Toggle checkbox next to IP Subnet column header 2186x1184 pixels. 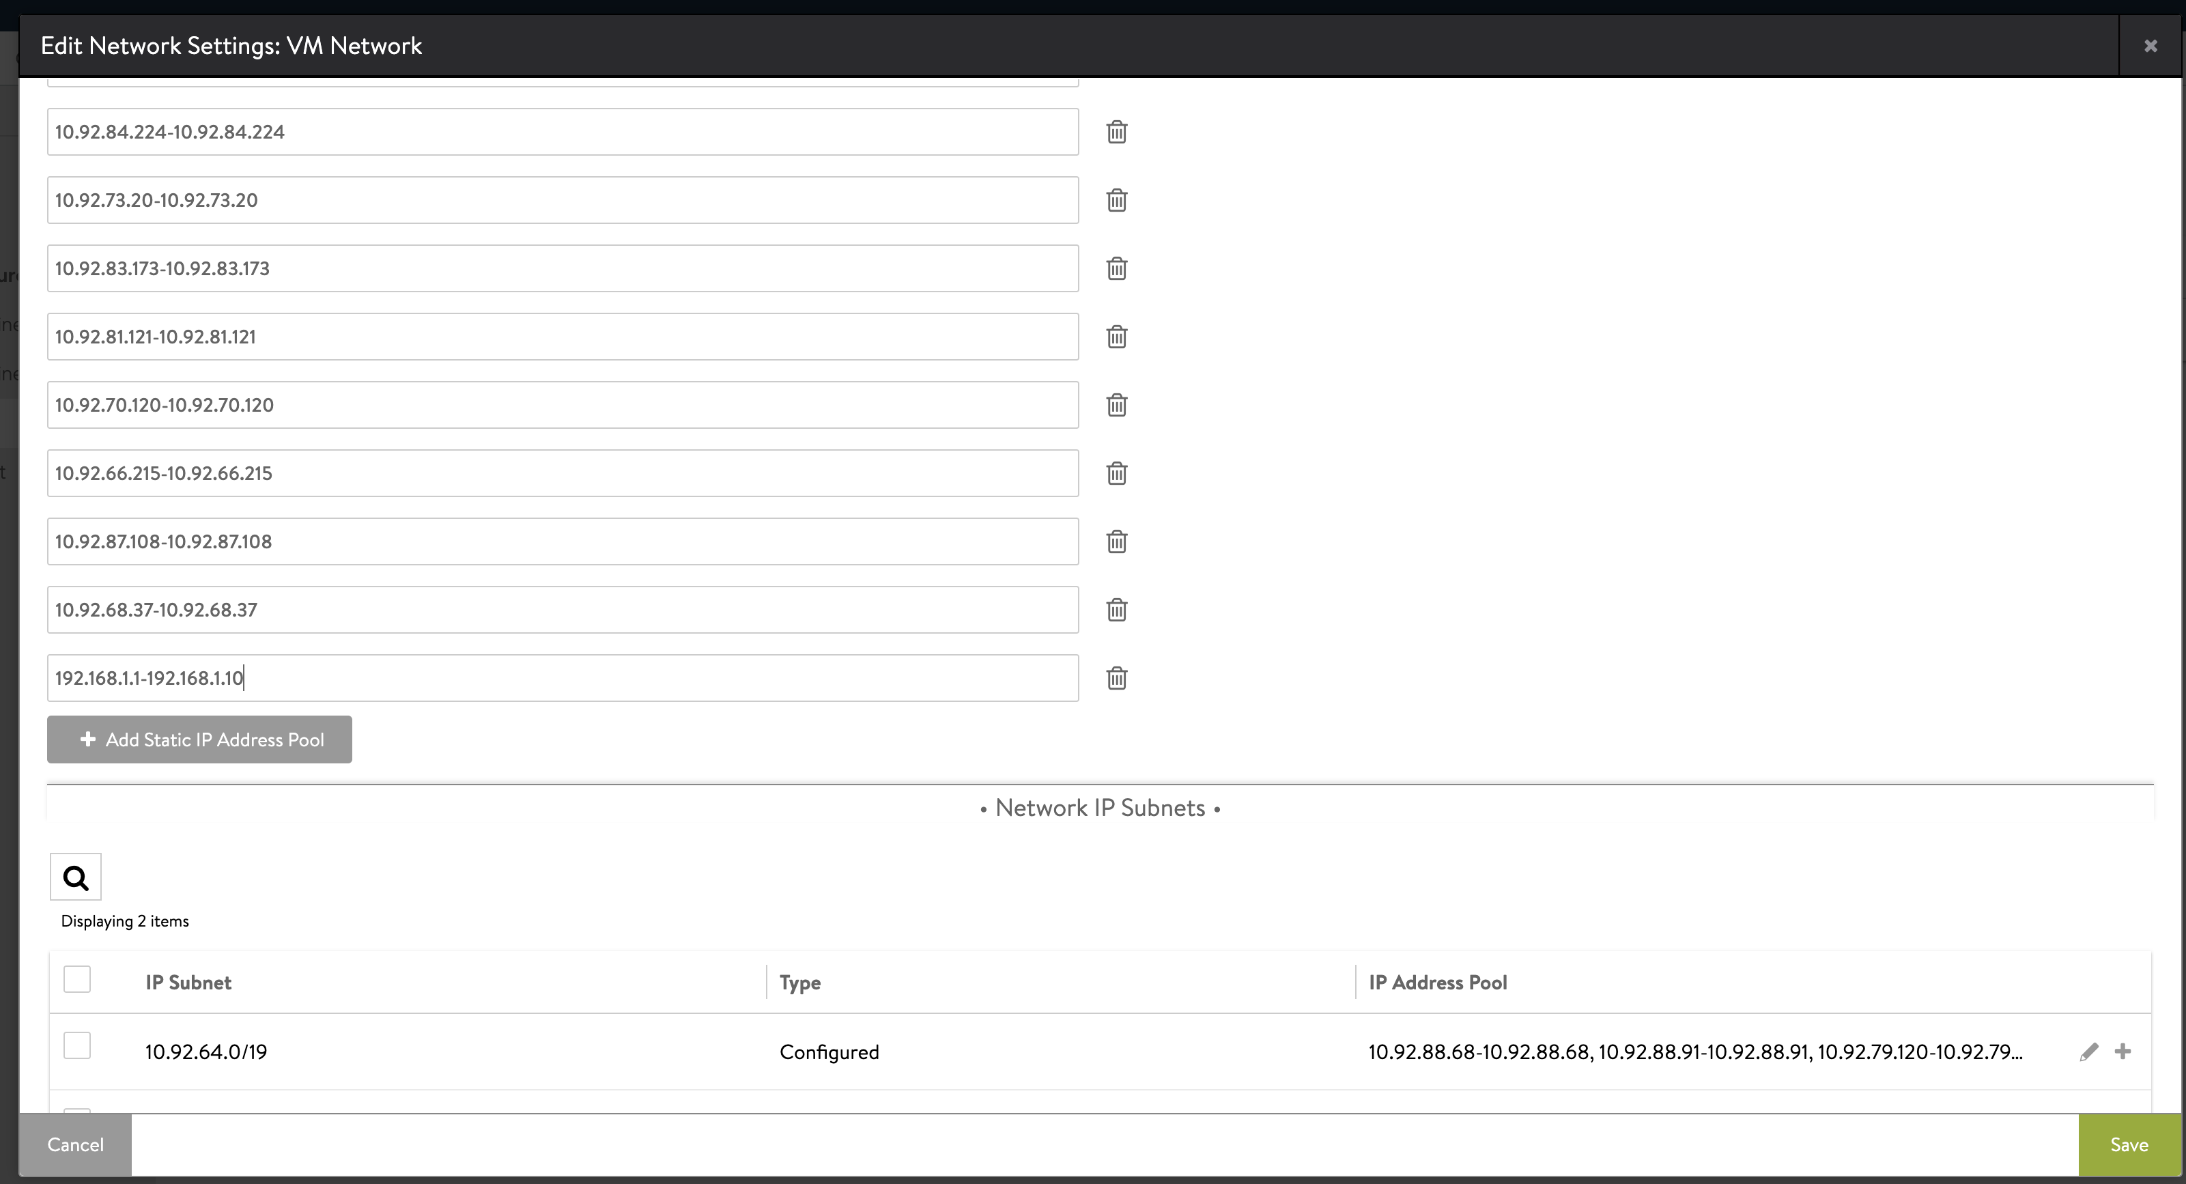[77, 980]
